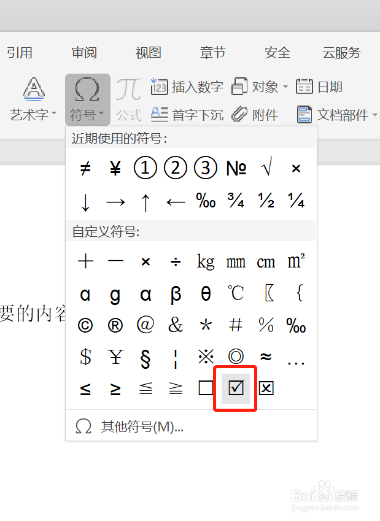Insert the & ampersand symbol
The image size is (380, 521).
(x=176, y=325)
